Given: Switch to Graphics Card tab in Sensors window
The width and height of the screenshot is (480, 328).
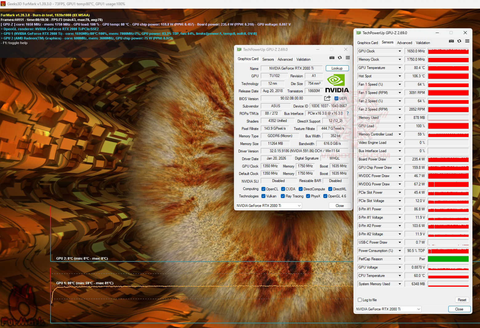Looking at the screenshot, I should point(367,43).
